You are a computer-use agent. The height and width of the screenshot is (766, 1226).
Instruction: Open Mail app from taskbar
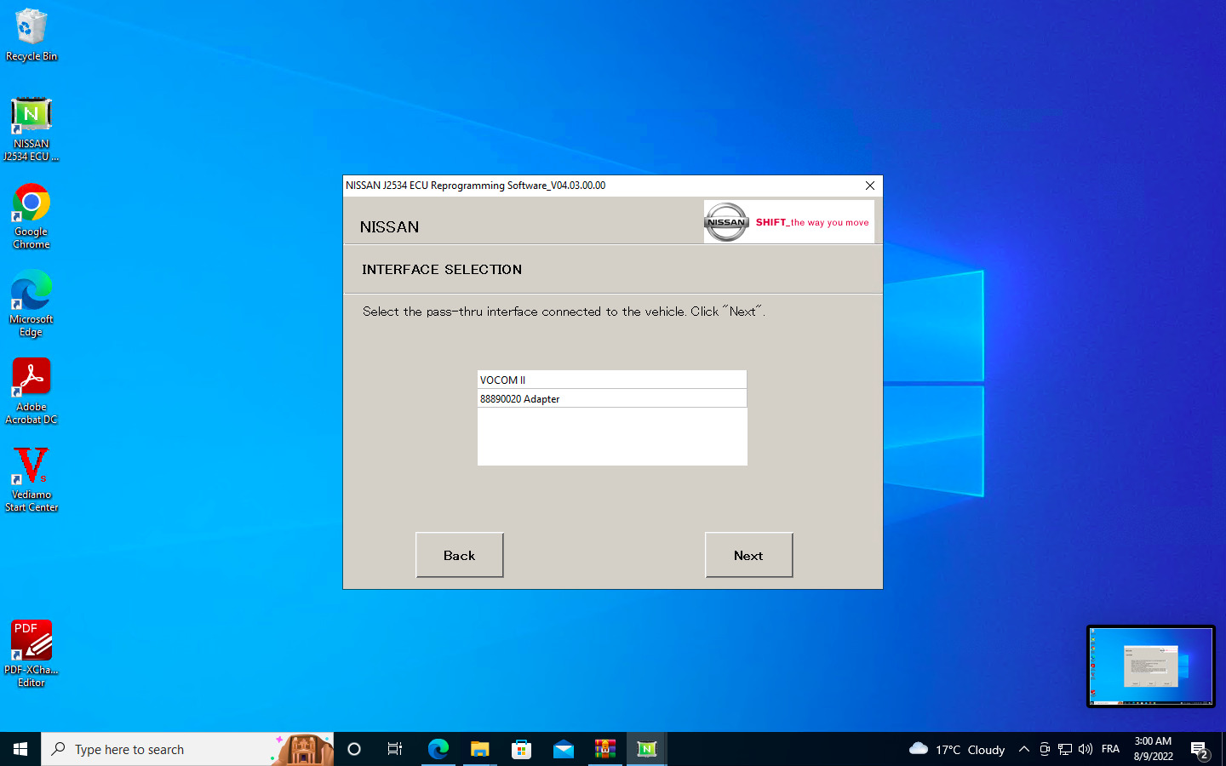pyautogui.click(x=563, y=749)
